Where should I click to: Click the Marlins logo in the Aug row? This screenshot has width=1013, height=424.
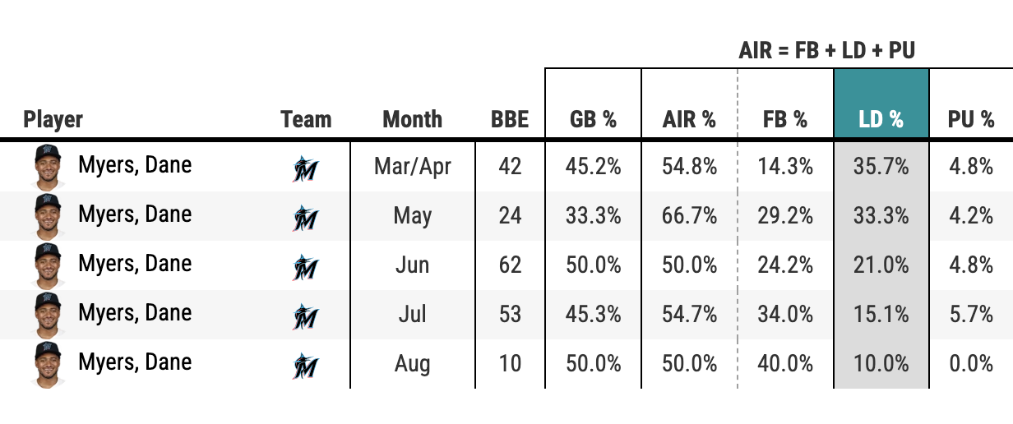[x=305, y=366]
